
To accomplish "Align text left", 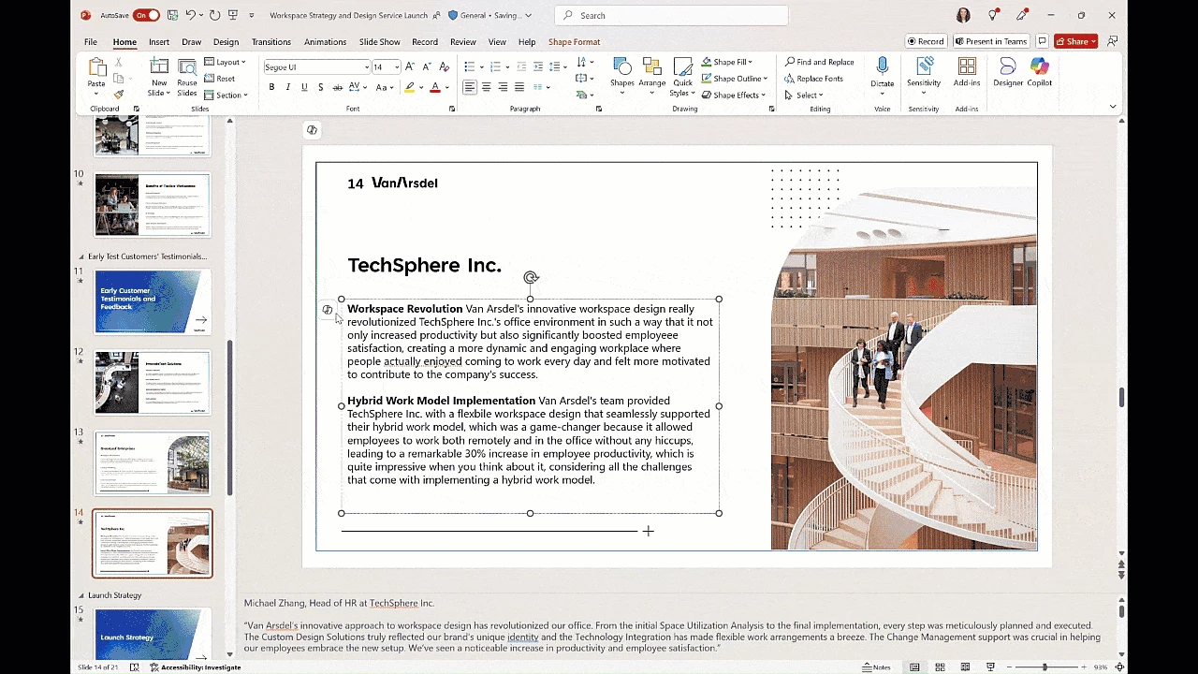I will tap(470, 87).
